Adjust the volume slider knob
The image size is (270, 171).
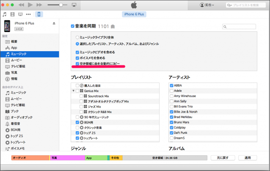[61, 5]
